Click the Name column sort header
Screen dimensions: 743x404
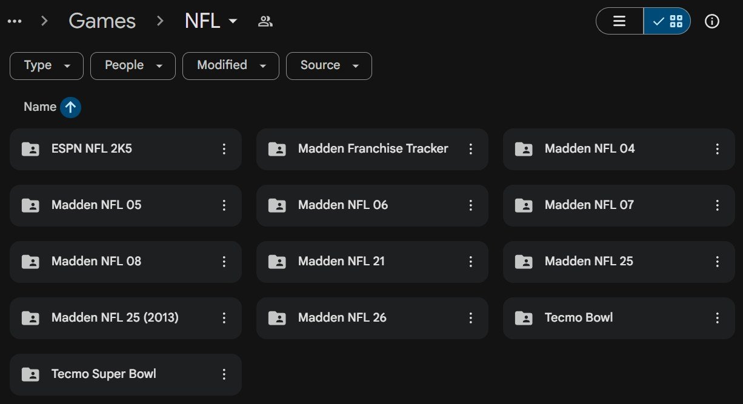(x=40, y=107)
